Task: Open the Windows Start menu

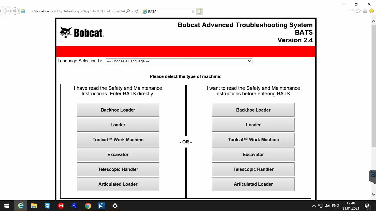Action: point(6,206)
